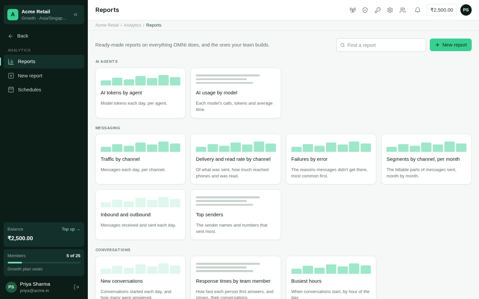Open the broadcast antenna icon in the header
The height and width of the screenshot is (299, 479).
pos(353,10)
